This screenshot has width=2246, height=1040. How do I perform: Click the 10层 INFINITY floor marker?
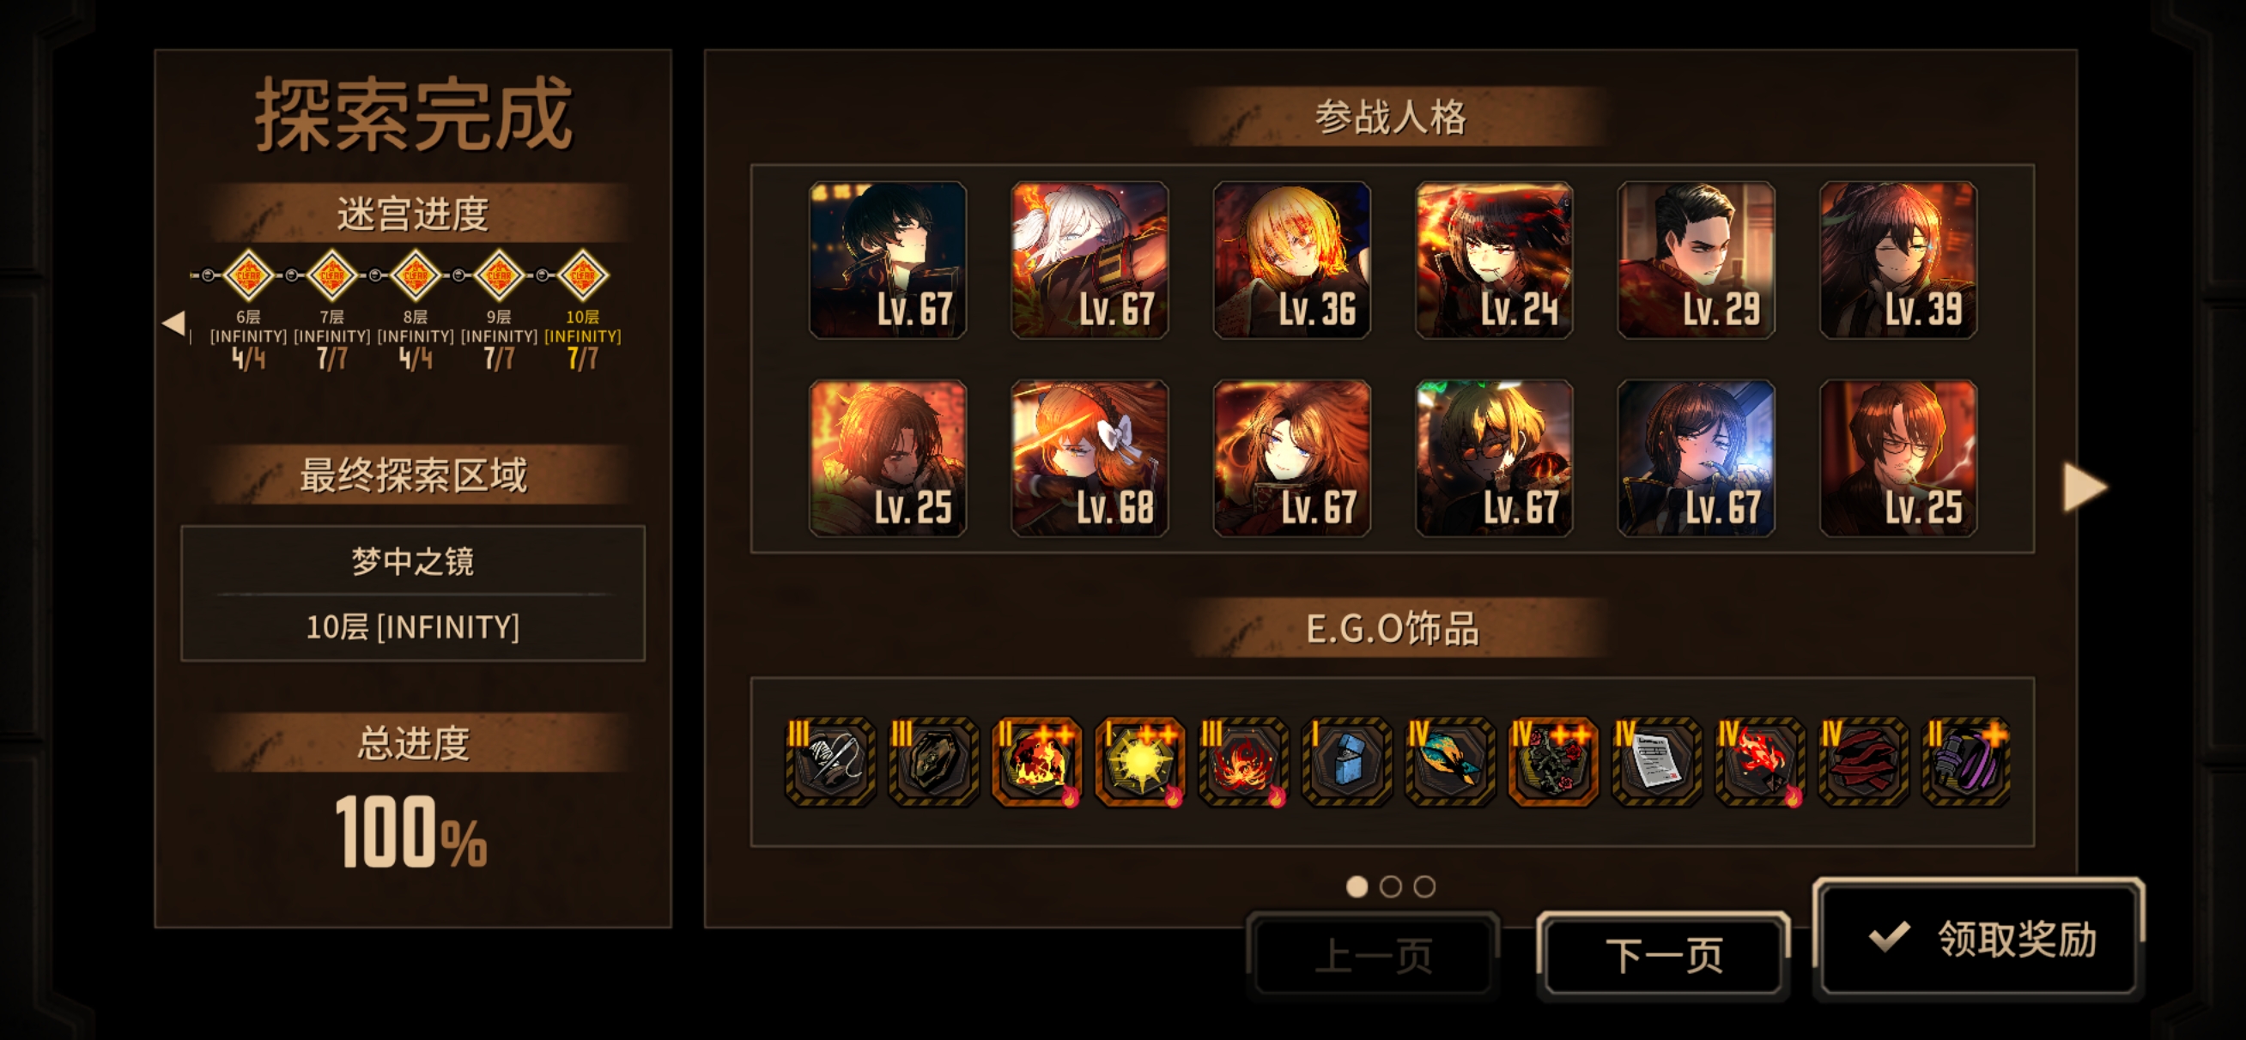click(582, 275)
